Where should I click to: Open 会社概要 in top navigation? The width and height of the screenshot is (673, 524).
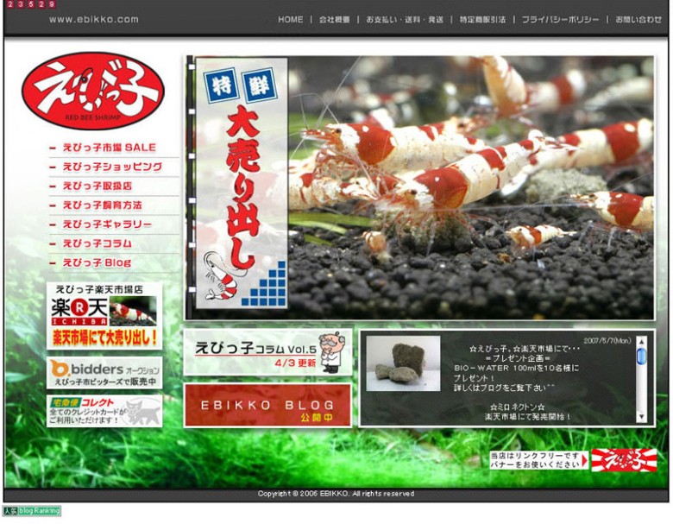[x=334, y=19]
